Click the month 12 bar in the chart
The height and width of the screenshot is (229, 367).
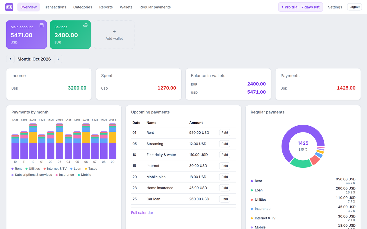pyautogui.click(x=33, y=141)
